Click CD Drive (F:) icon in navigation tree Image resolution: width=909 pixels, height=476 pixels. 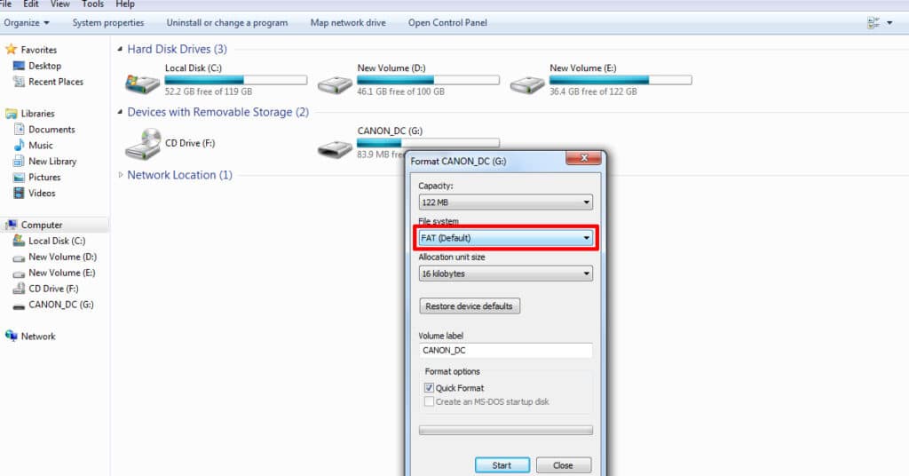19,288
